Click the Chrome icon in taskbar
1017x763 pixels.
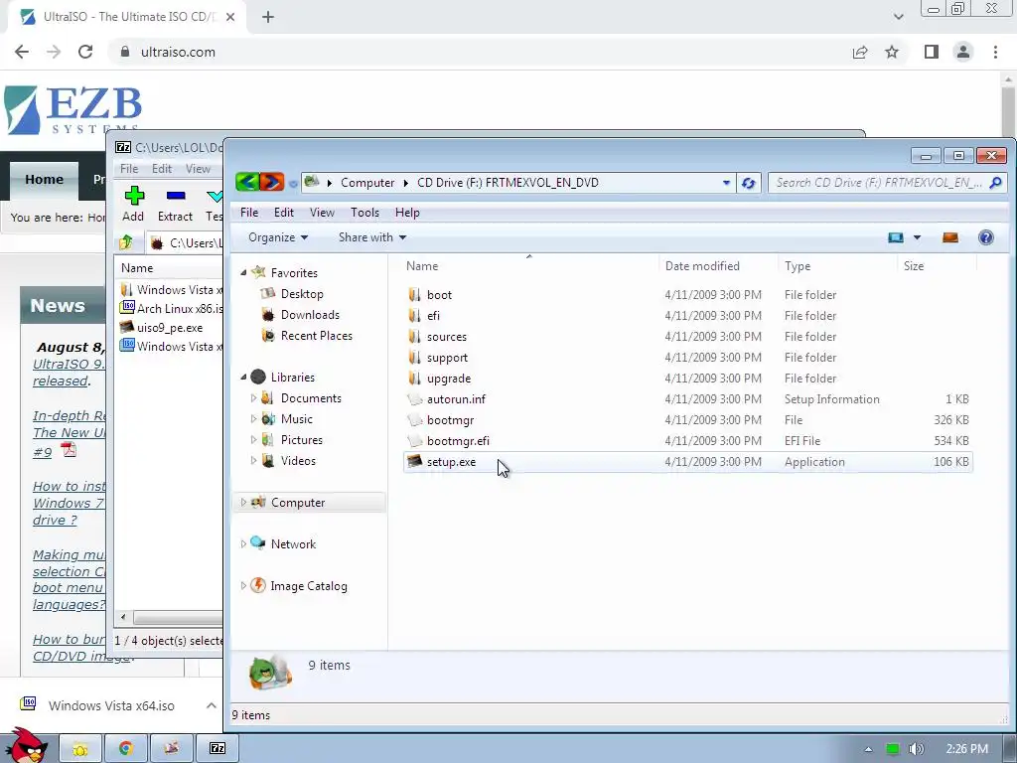click(x=126, y=749)
